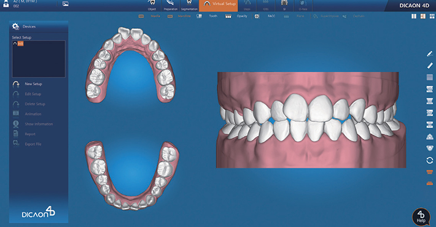The width and height of the screenshot is (436, 227).
Task: Select the pencil draw tool in right toolbar
Action: [x=430, y=53]
